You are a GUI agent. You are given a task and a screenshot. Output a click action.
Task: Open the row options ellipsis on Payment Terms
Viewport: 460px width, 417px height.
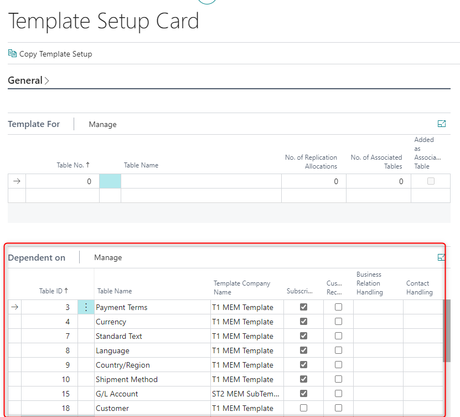pyautogui.click(x=86, y=307)
